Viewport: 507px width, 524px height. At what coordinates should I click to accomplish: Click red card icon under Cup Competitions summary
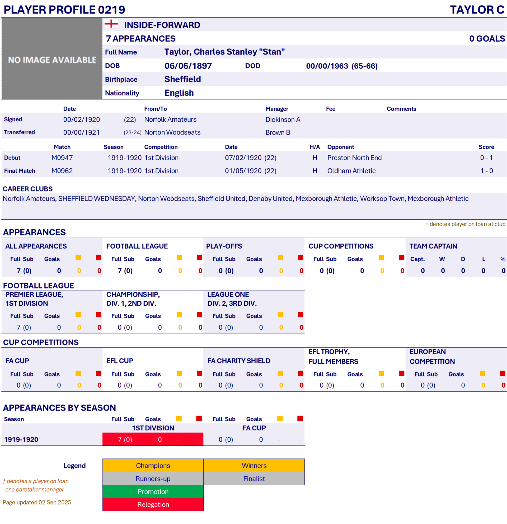click(x=402, y=258)
